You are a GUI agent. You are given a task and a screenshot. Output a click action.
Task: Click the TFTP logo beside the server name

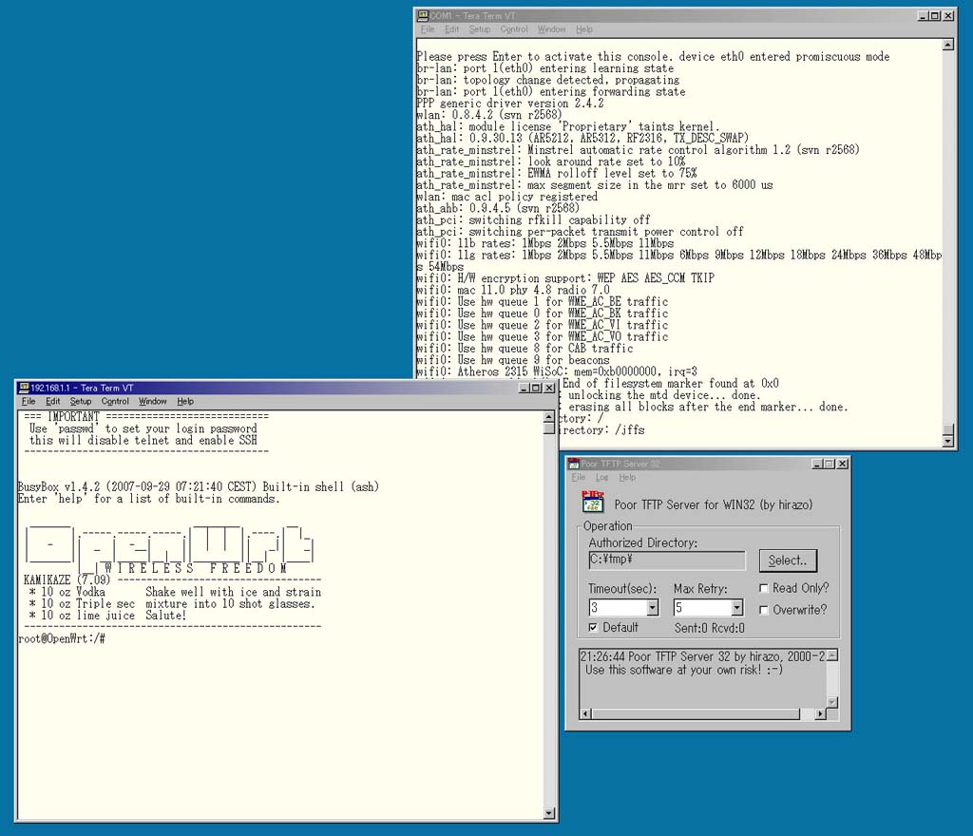pos(593,502)
